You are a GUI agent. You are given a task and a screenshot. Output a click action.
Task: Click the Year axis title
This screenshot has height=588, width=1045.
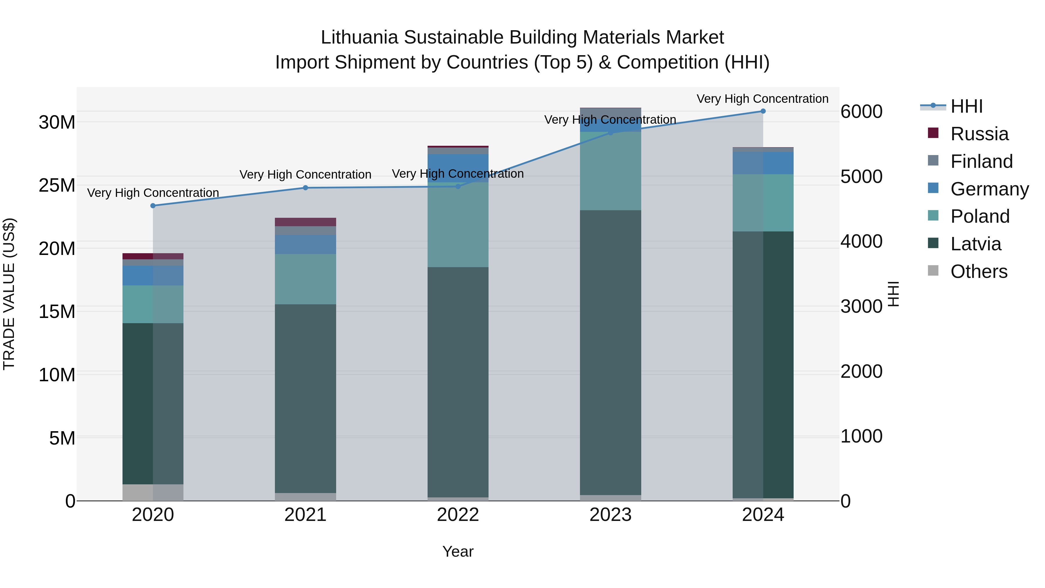[458, 552]
